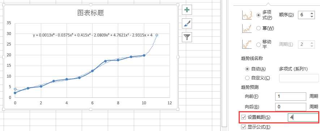The height and width of the screenshot is (131, 320).
Task: Click the top-right chart resize handle
Action: coord(178,5)
